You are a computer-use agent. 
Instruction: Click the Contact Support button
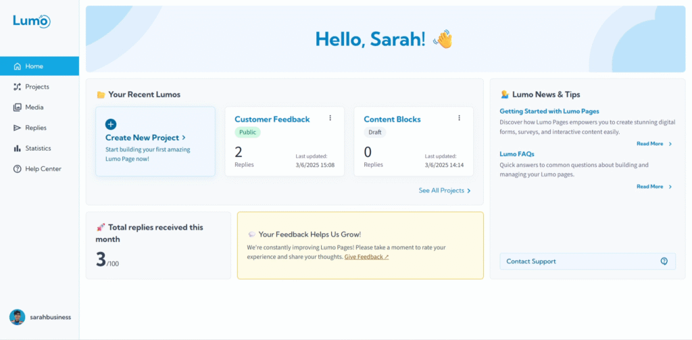pyautogui.click(x=587, y=261)
